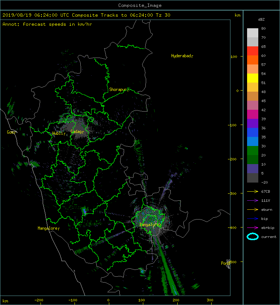Viewport: 280px width, 305px height.
Task: Click the 48 value in dBZ legend
Action: [263, 92]
